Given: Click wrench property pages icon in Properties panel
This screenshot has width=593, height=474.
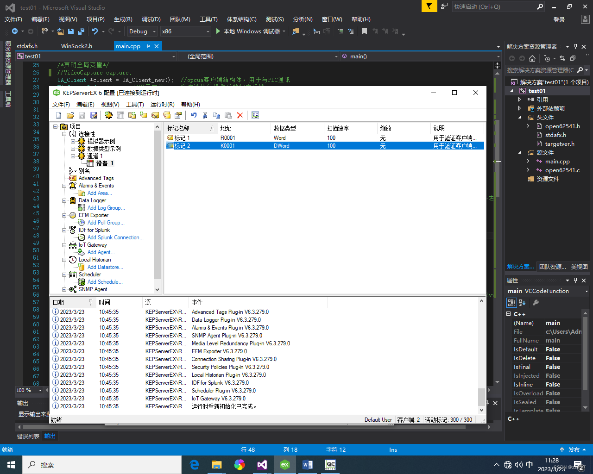Looking at the screenshot, I should click(536, 302).
